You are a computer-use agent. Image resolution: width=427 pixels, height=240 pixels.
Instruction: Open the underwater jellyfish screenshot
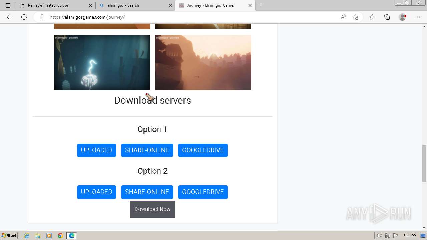tap(102, 63)
